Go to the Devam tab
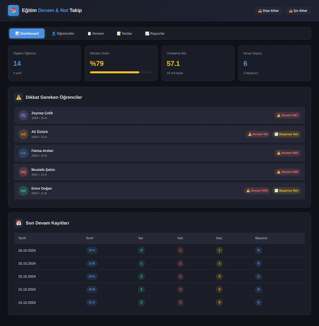Image resolution: width=319 pixels, height=326 pixels. point(96,34)
